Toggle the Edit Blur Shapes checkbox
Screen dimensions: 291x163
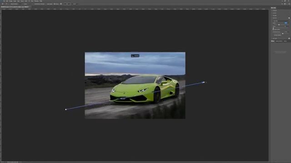coord(273,35)
